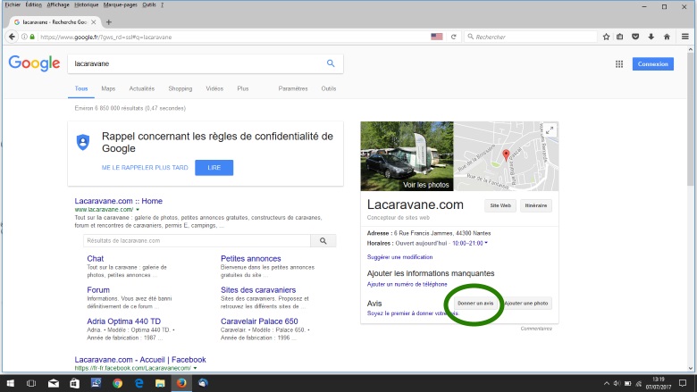697x392 pixels.
Task: Click the Résultats de lacaravane.com search field
Action: pyautogui.click(x=197, y=240)
